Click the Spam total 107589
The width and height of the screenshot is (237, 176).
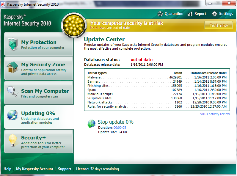pos(176,90)
